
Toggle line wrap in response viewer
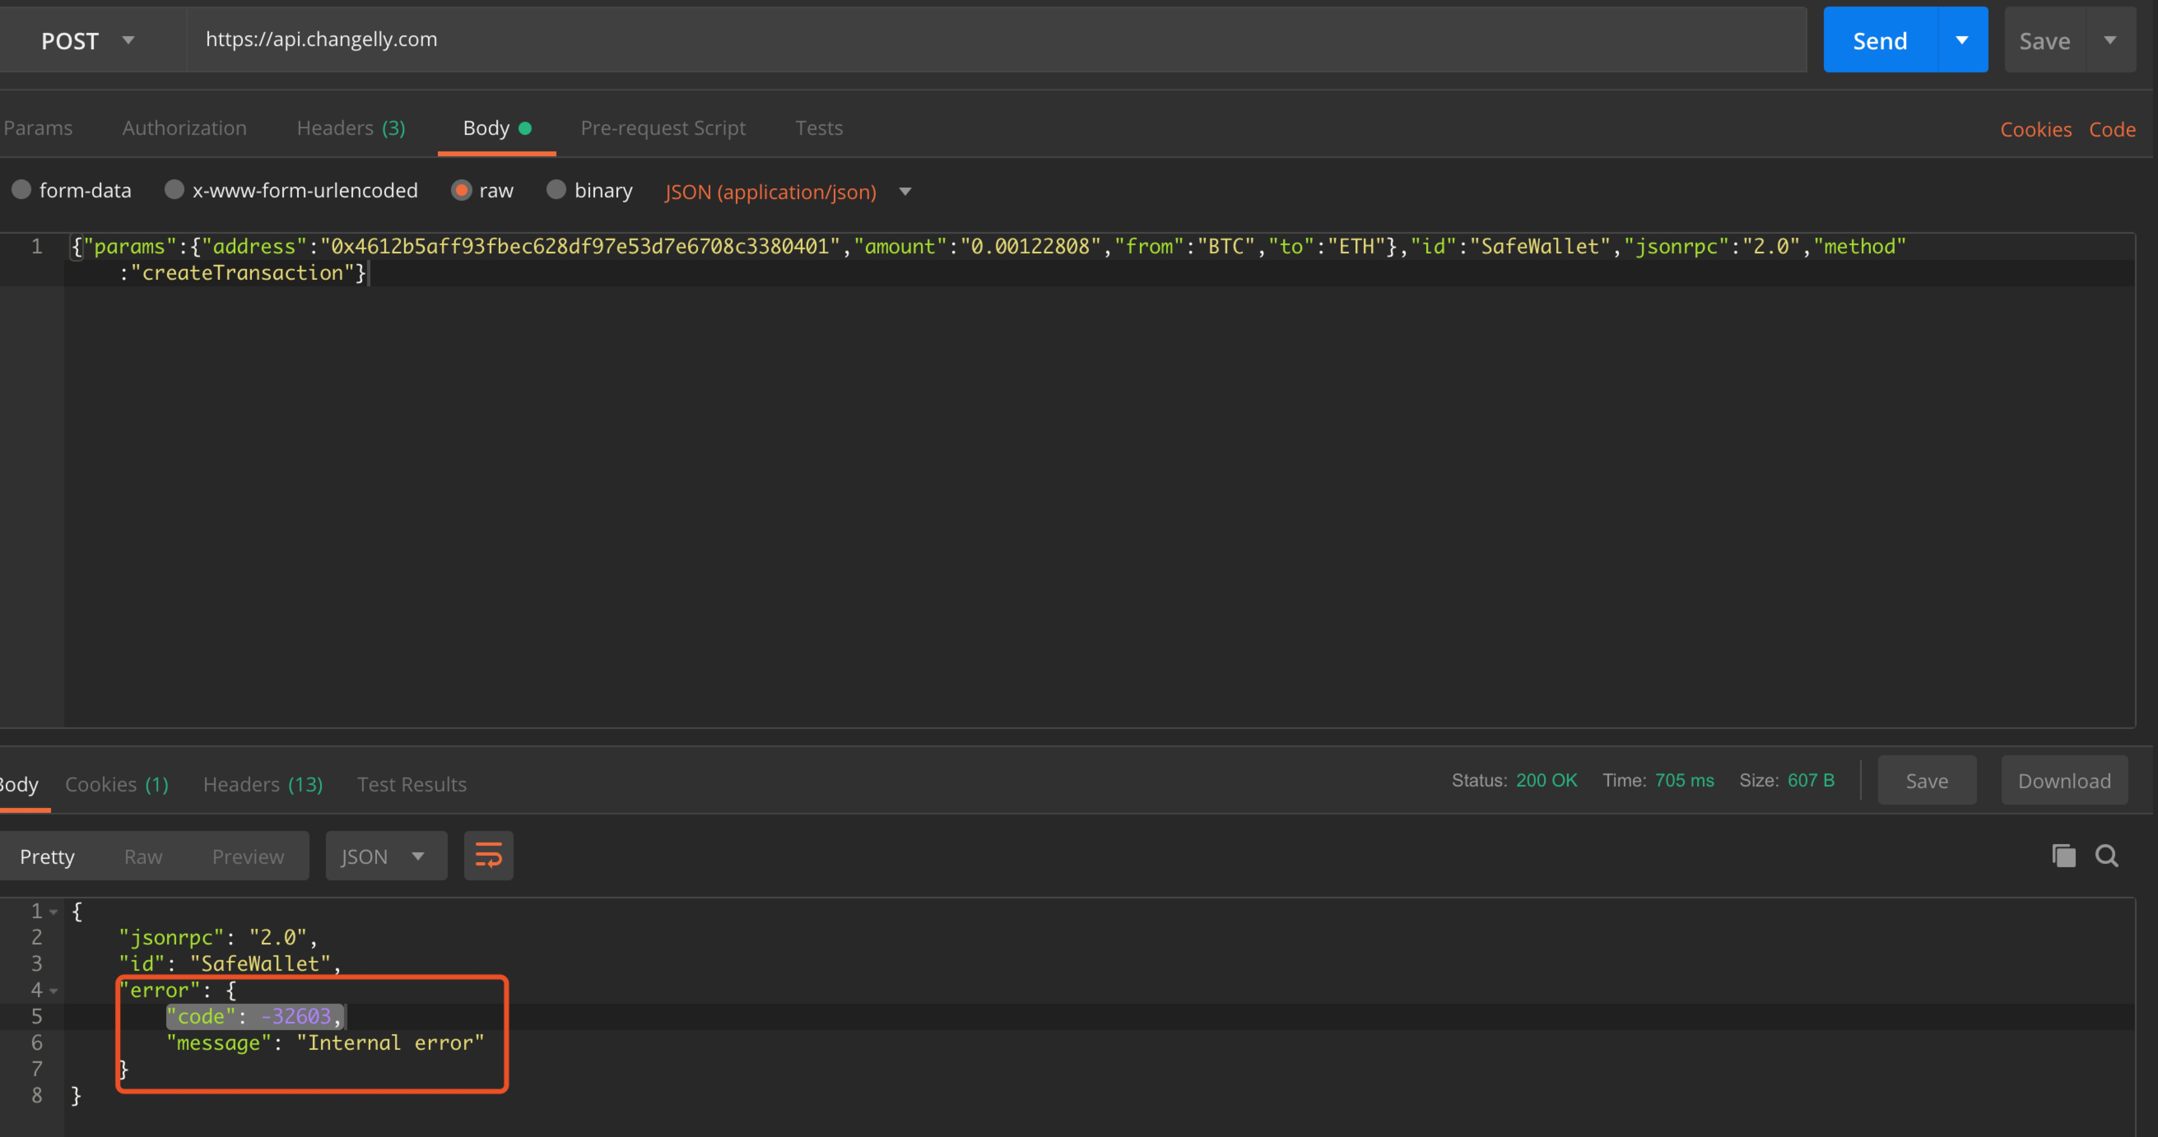[488, 856]
